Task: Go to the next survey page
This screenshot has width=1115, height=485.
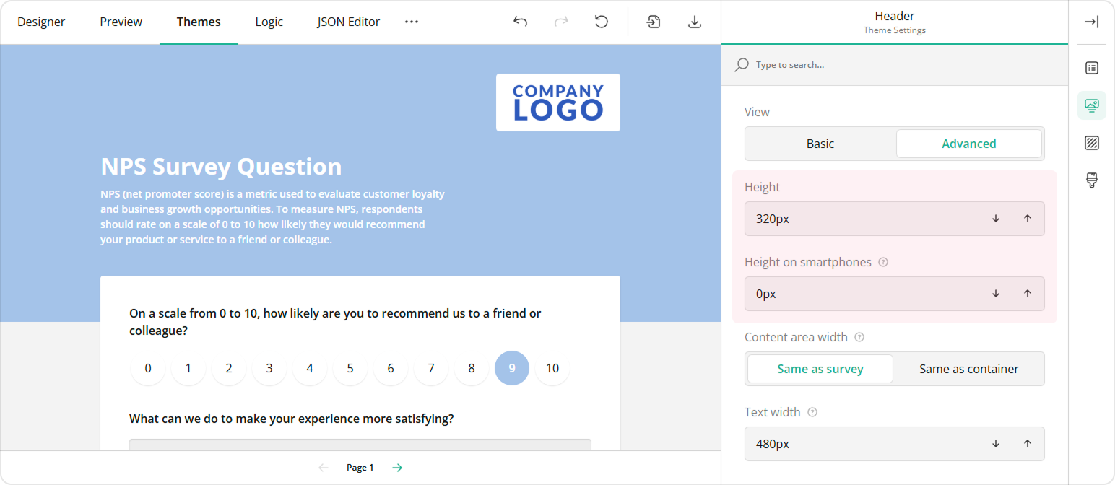Action: point(396,467)
